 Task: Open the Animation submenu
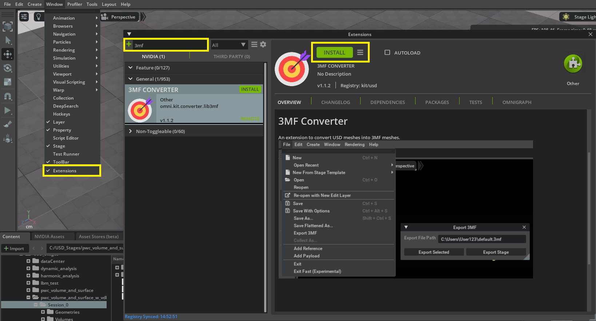click(72, 18)
